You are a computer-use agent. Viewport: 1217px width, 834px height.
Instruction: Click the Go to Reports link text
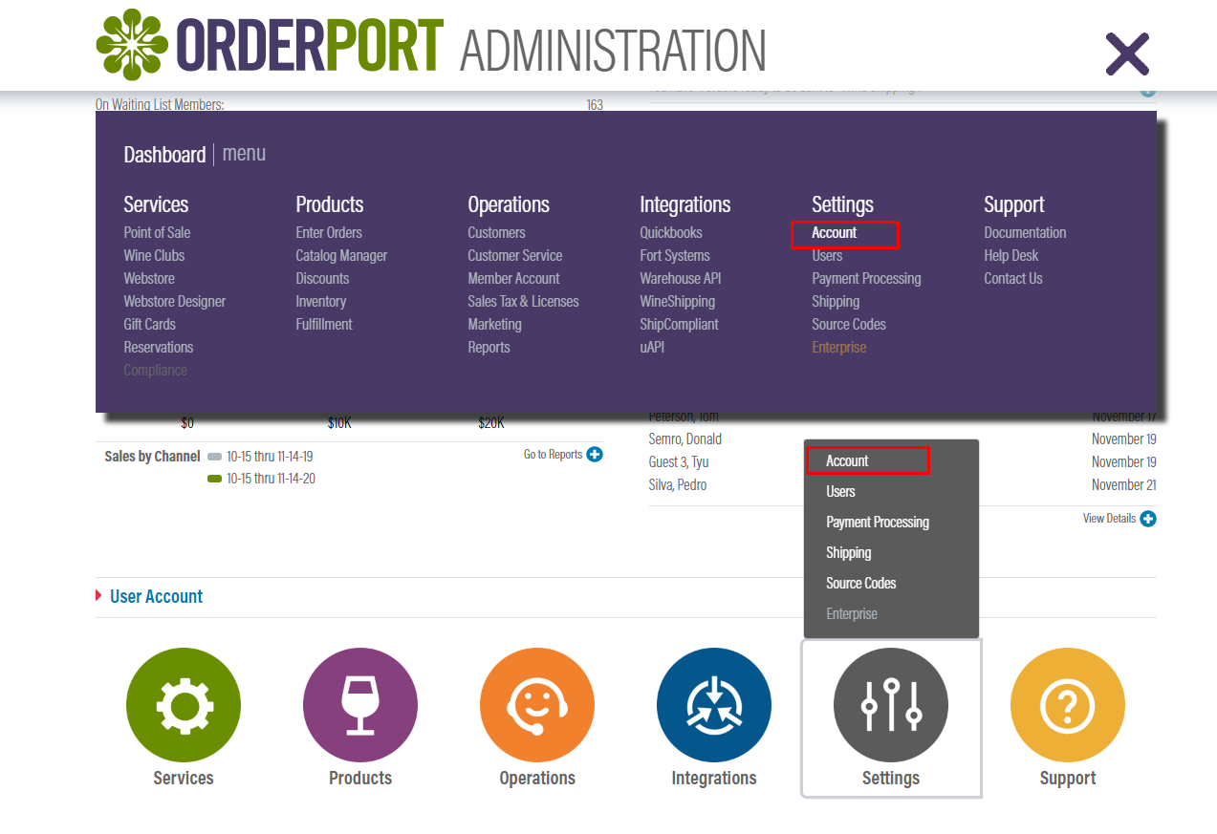[553, 455]
